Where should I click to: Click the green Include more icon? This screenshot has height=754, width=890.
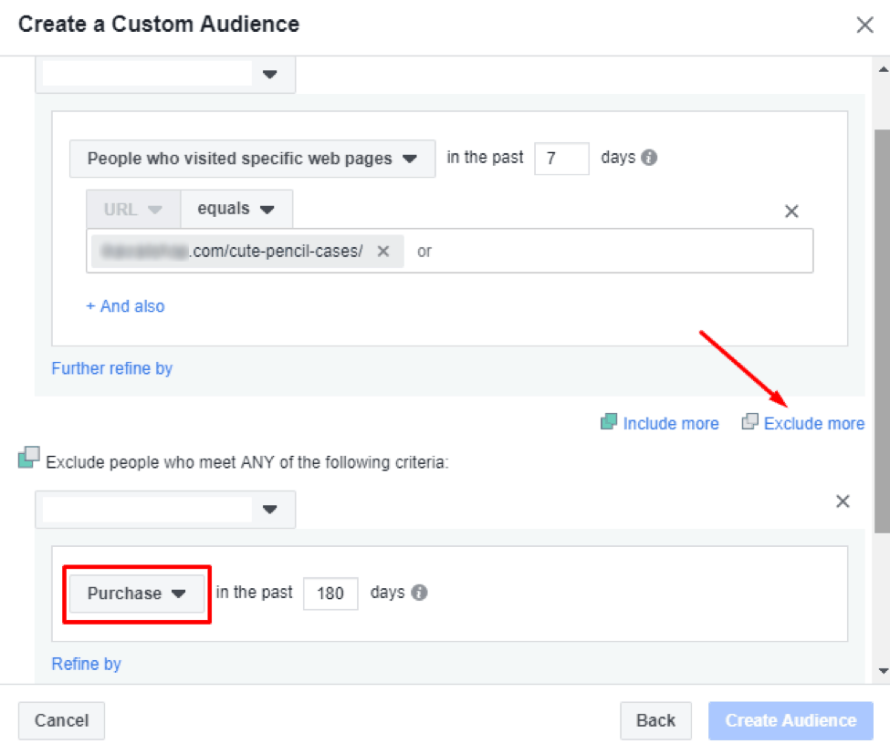coord(608,423)
